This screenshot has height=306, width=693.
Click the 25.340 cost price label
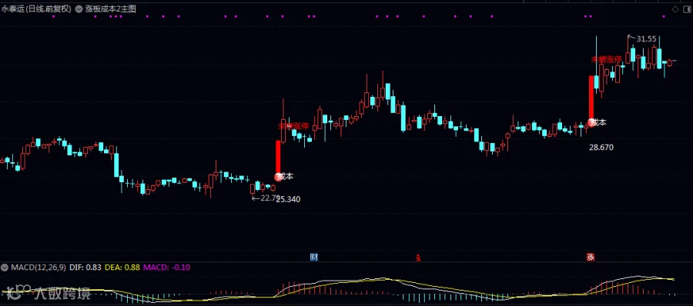click(289, 200)
